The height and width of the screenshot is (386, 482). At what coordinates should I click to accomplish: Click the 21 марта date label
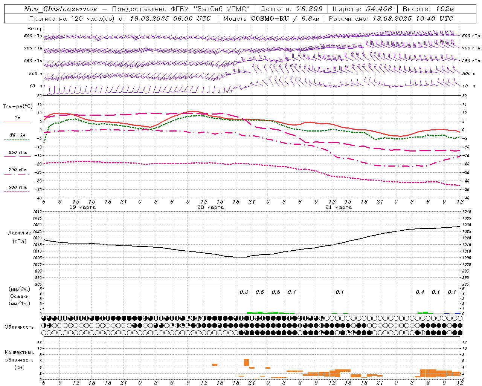click(x=339, y=207)
